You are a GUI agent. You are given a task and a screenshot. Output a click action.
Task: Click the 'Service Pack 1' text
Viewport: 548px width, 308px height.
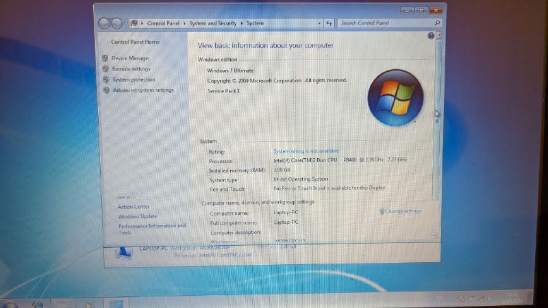point(223,91)
